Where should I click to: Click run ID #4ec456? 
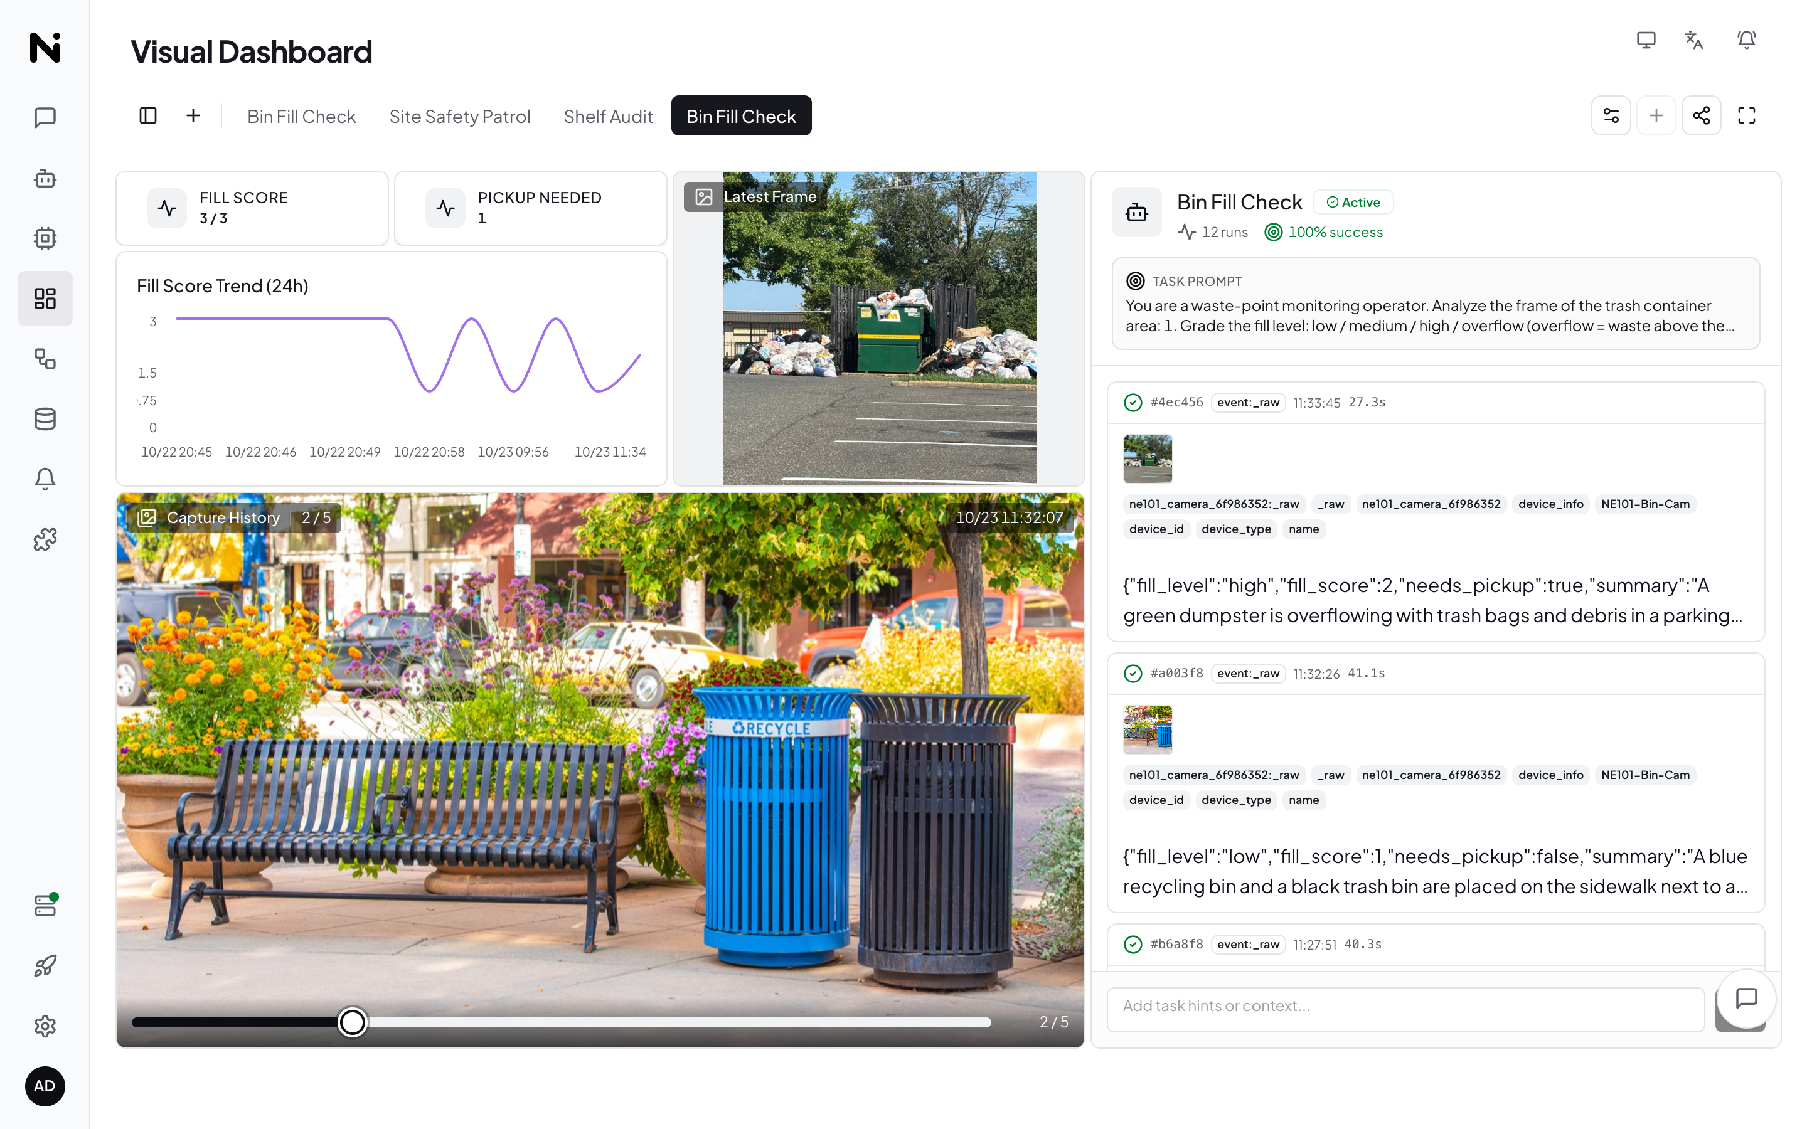[1176, 401]
